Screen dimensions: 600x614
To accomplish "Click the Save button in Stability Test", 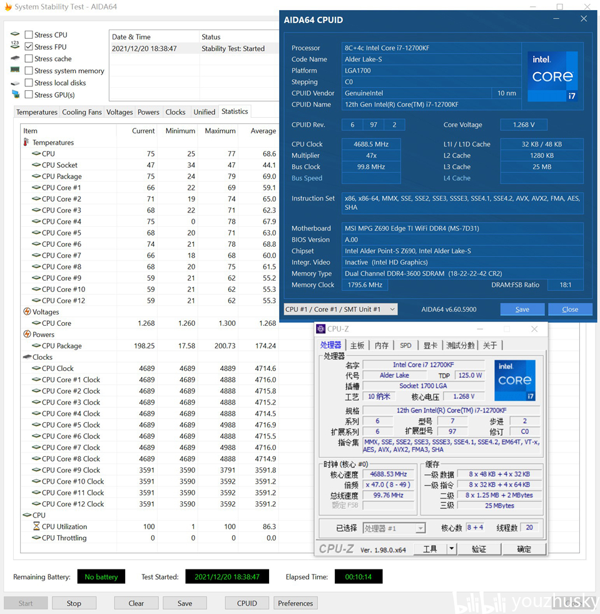I will pos(185,603).
